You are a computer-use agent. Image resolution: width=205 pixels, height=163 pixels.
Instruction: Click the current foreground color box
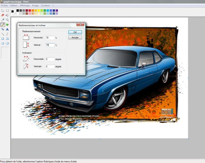[x=12, y=12]
